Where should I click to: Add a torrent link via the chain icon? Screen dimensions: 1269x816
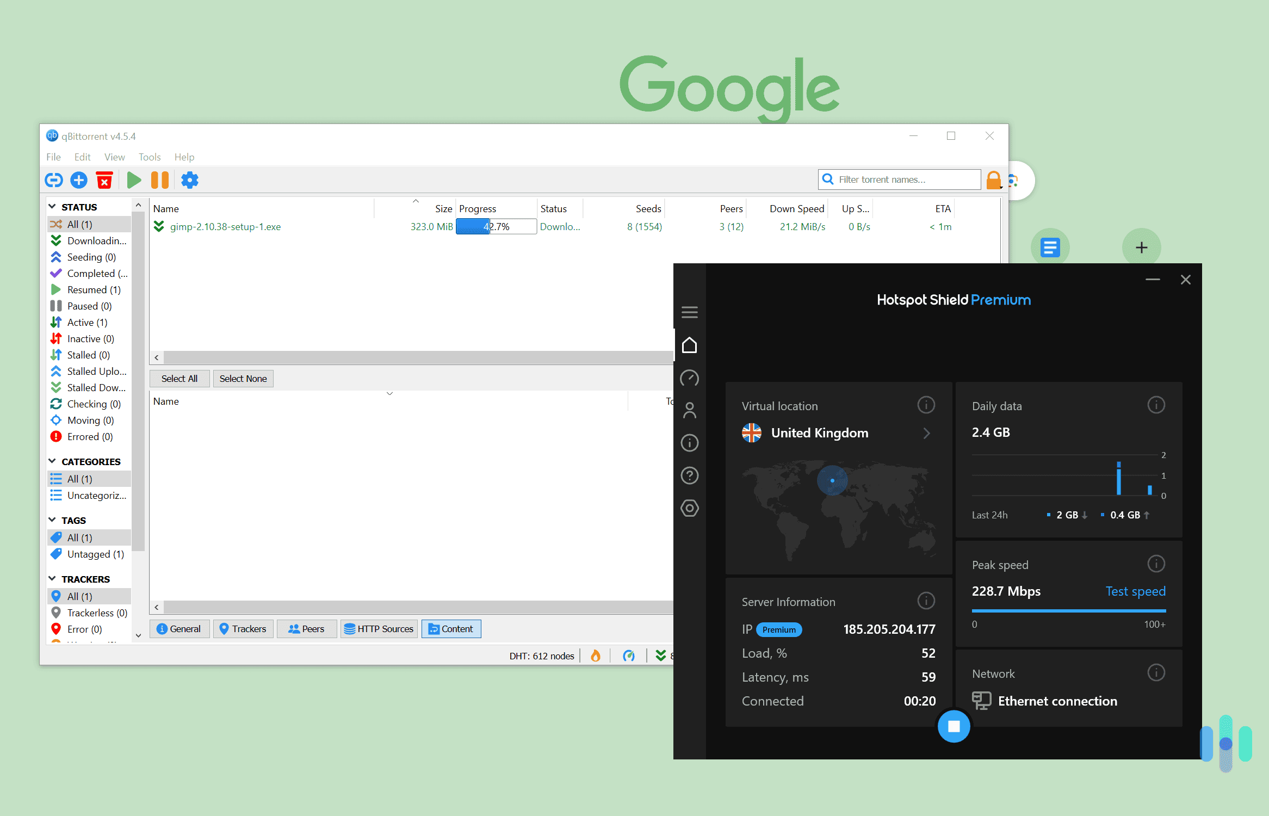(x=53, y=180)
